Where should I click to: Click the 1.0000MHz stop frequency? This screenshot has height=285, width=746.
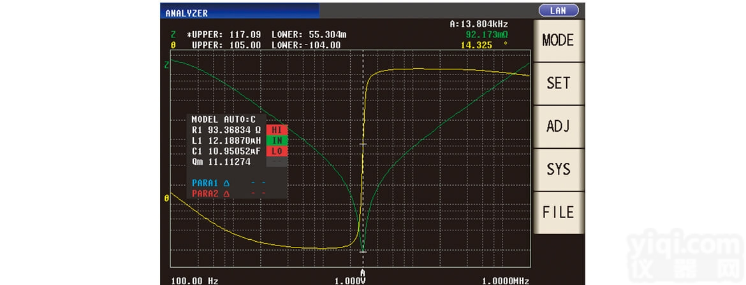(x=505, y=281)
